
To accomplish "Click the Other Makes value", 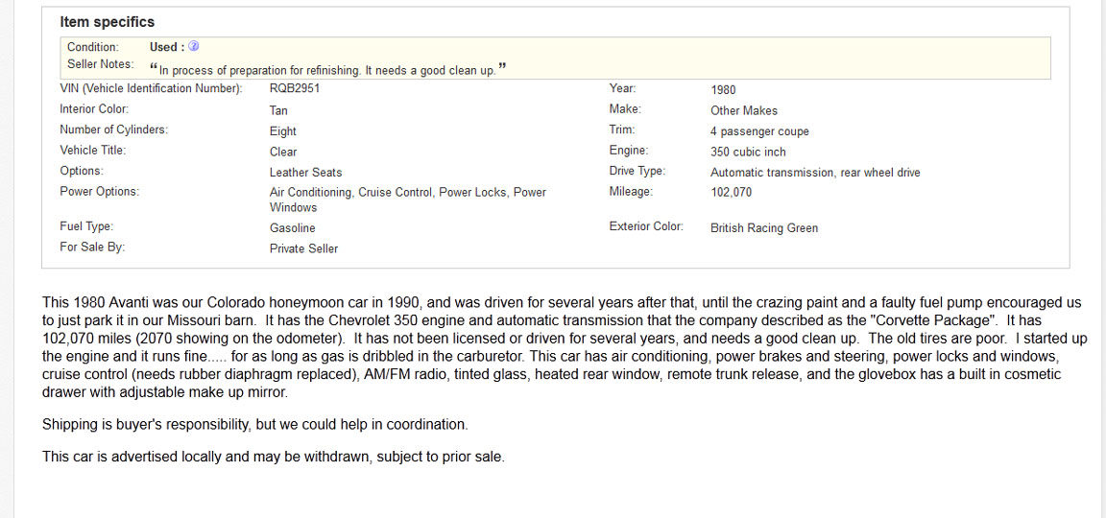I will (744, 110).
